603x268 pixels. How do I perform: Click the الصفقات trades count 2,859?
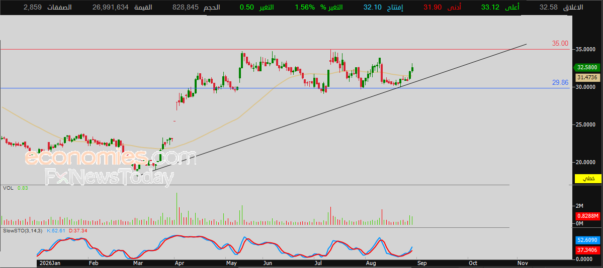coord(32,8)
